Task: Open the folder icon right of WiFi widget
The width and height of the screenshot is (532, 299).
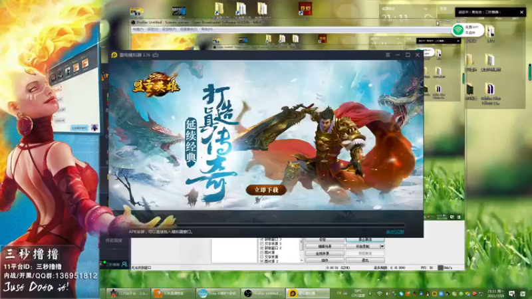Action: [x=490, y=33]
